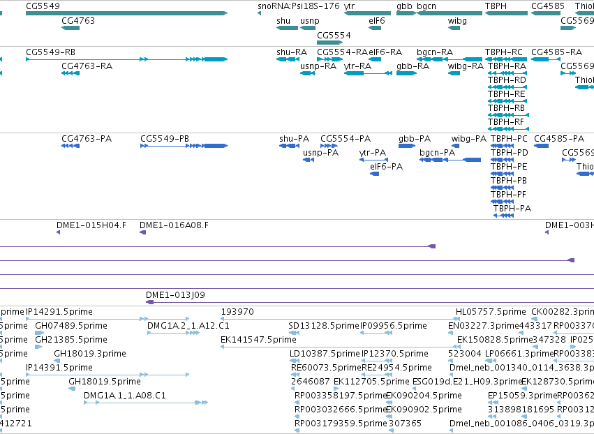Open feature DME1-015H04.F
This screenshot has height=434, width=594.
click(x=91, y=225)
